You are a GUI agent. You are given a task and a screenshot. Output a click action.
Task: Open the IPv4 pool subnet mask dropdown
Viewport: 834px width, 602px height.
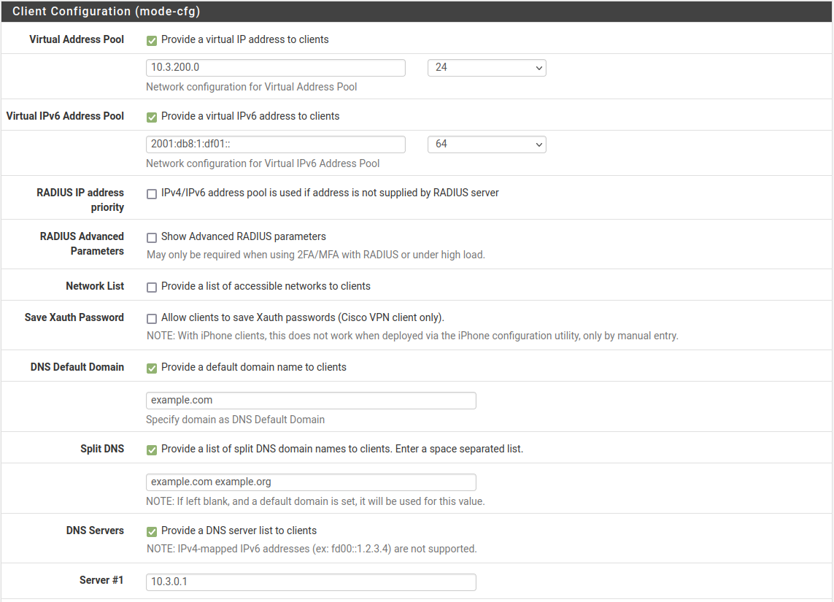[486, 68]
